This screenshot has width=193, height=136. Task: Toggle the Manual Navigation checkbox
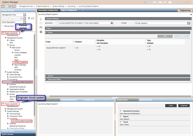pos(3,26)
